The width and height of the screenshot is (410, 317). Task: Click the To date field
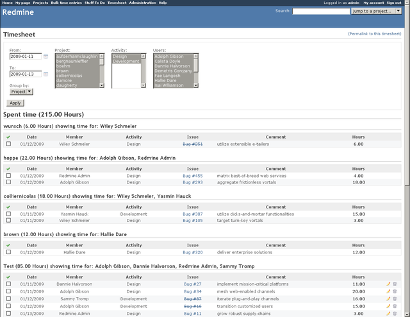(26, 74)
